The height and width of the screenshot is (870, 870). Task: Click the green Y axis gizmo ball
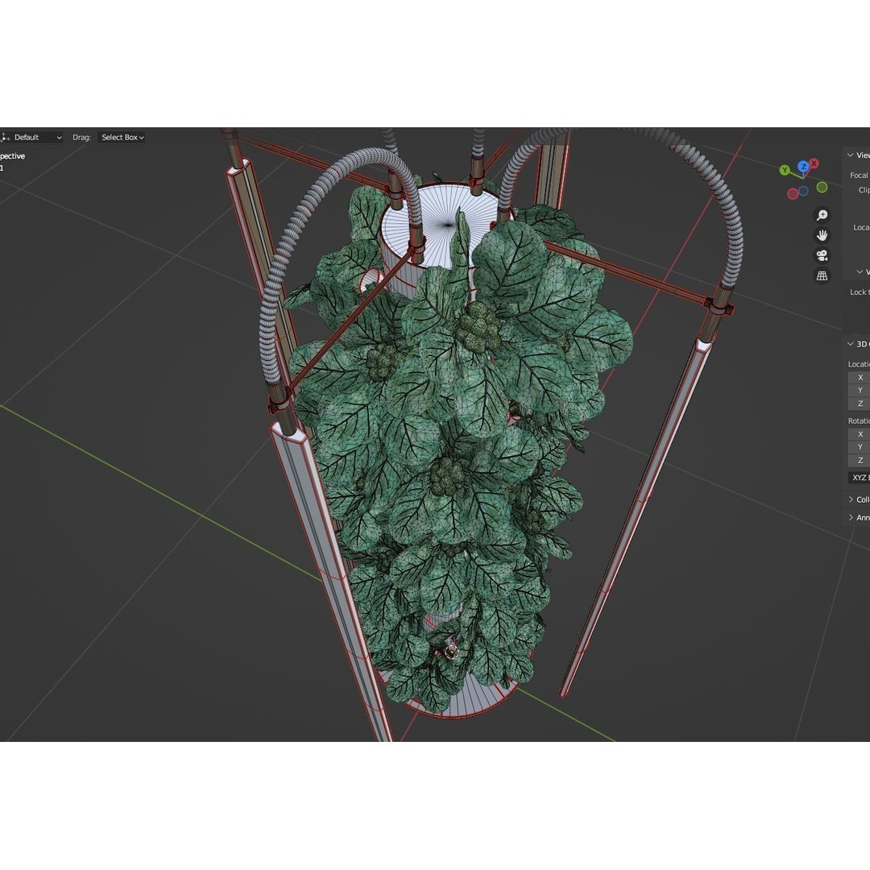(x=785, y=171)
